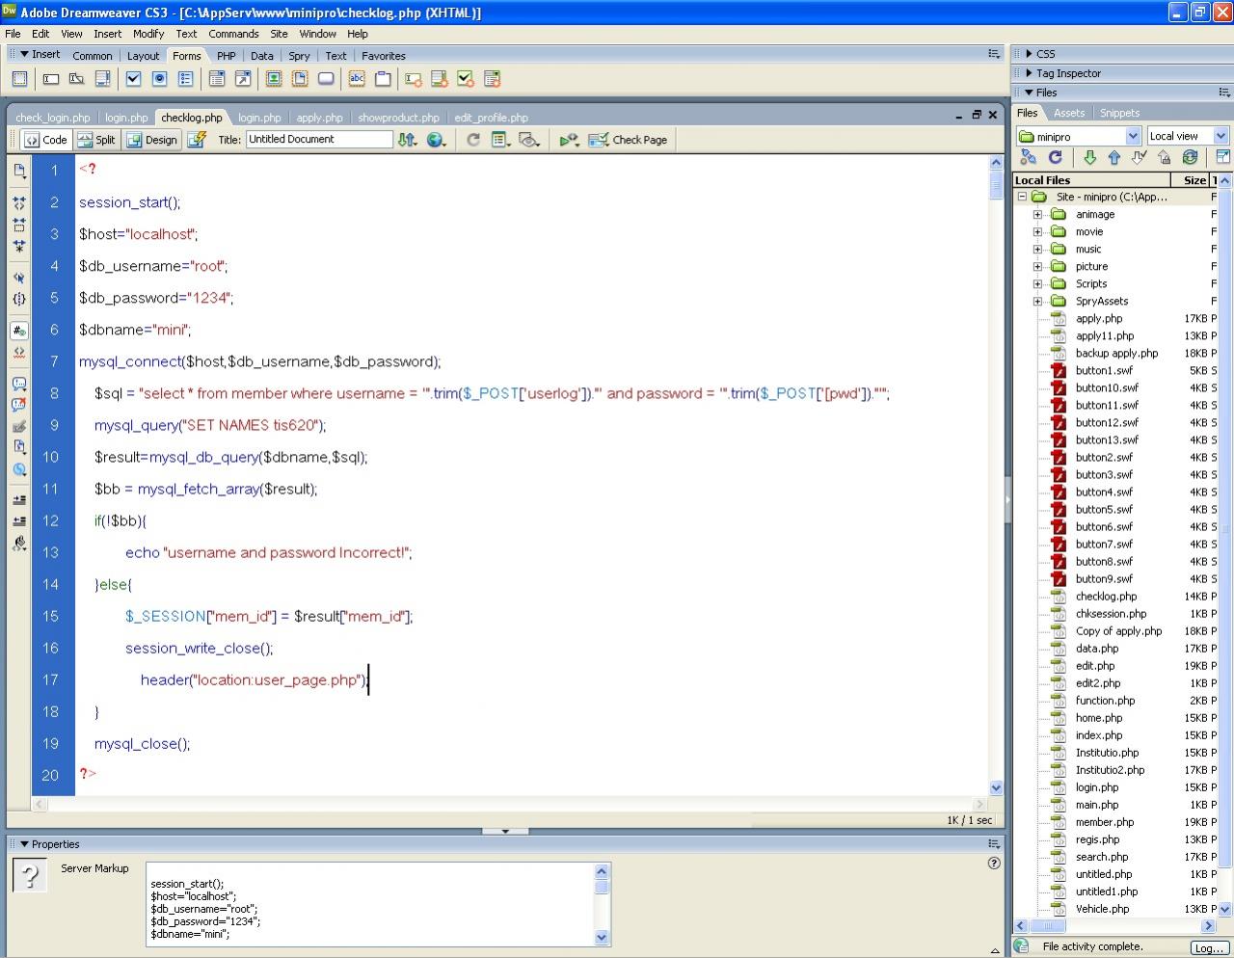Toggle Line Numbers in coding toolbar
The width and height of the screenshot is (1234, 958).
pyautogui.click(x=19, y=331)
